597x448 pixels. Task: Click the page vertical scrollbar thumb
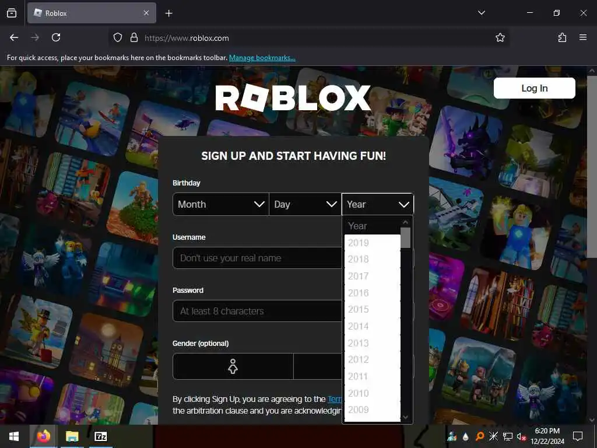[592, 167]
